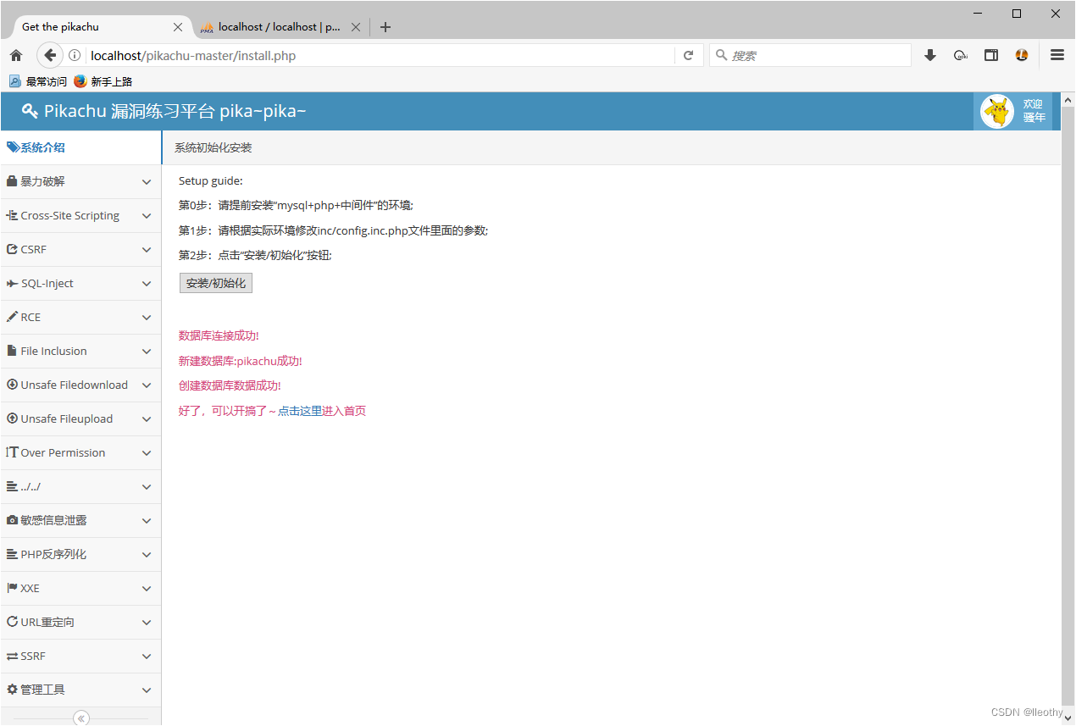
Task: Expand the File Inclusion chevron
Action: pos(147,352)
